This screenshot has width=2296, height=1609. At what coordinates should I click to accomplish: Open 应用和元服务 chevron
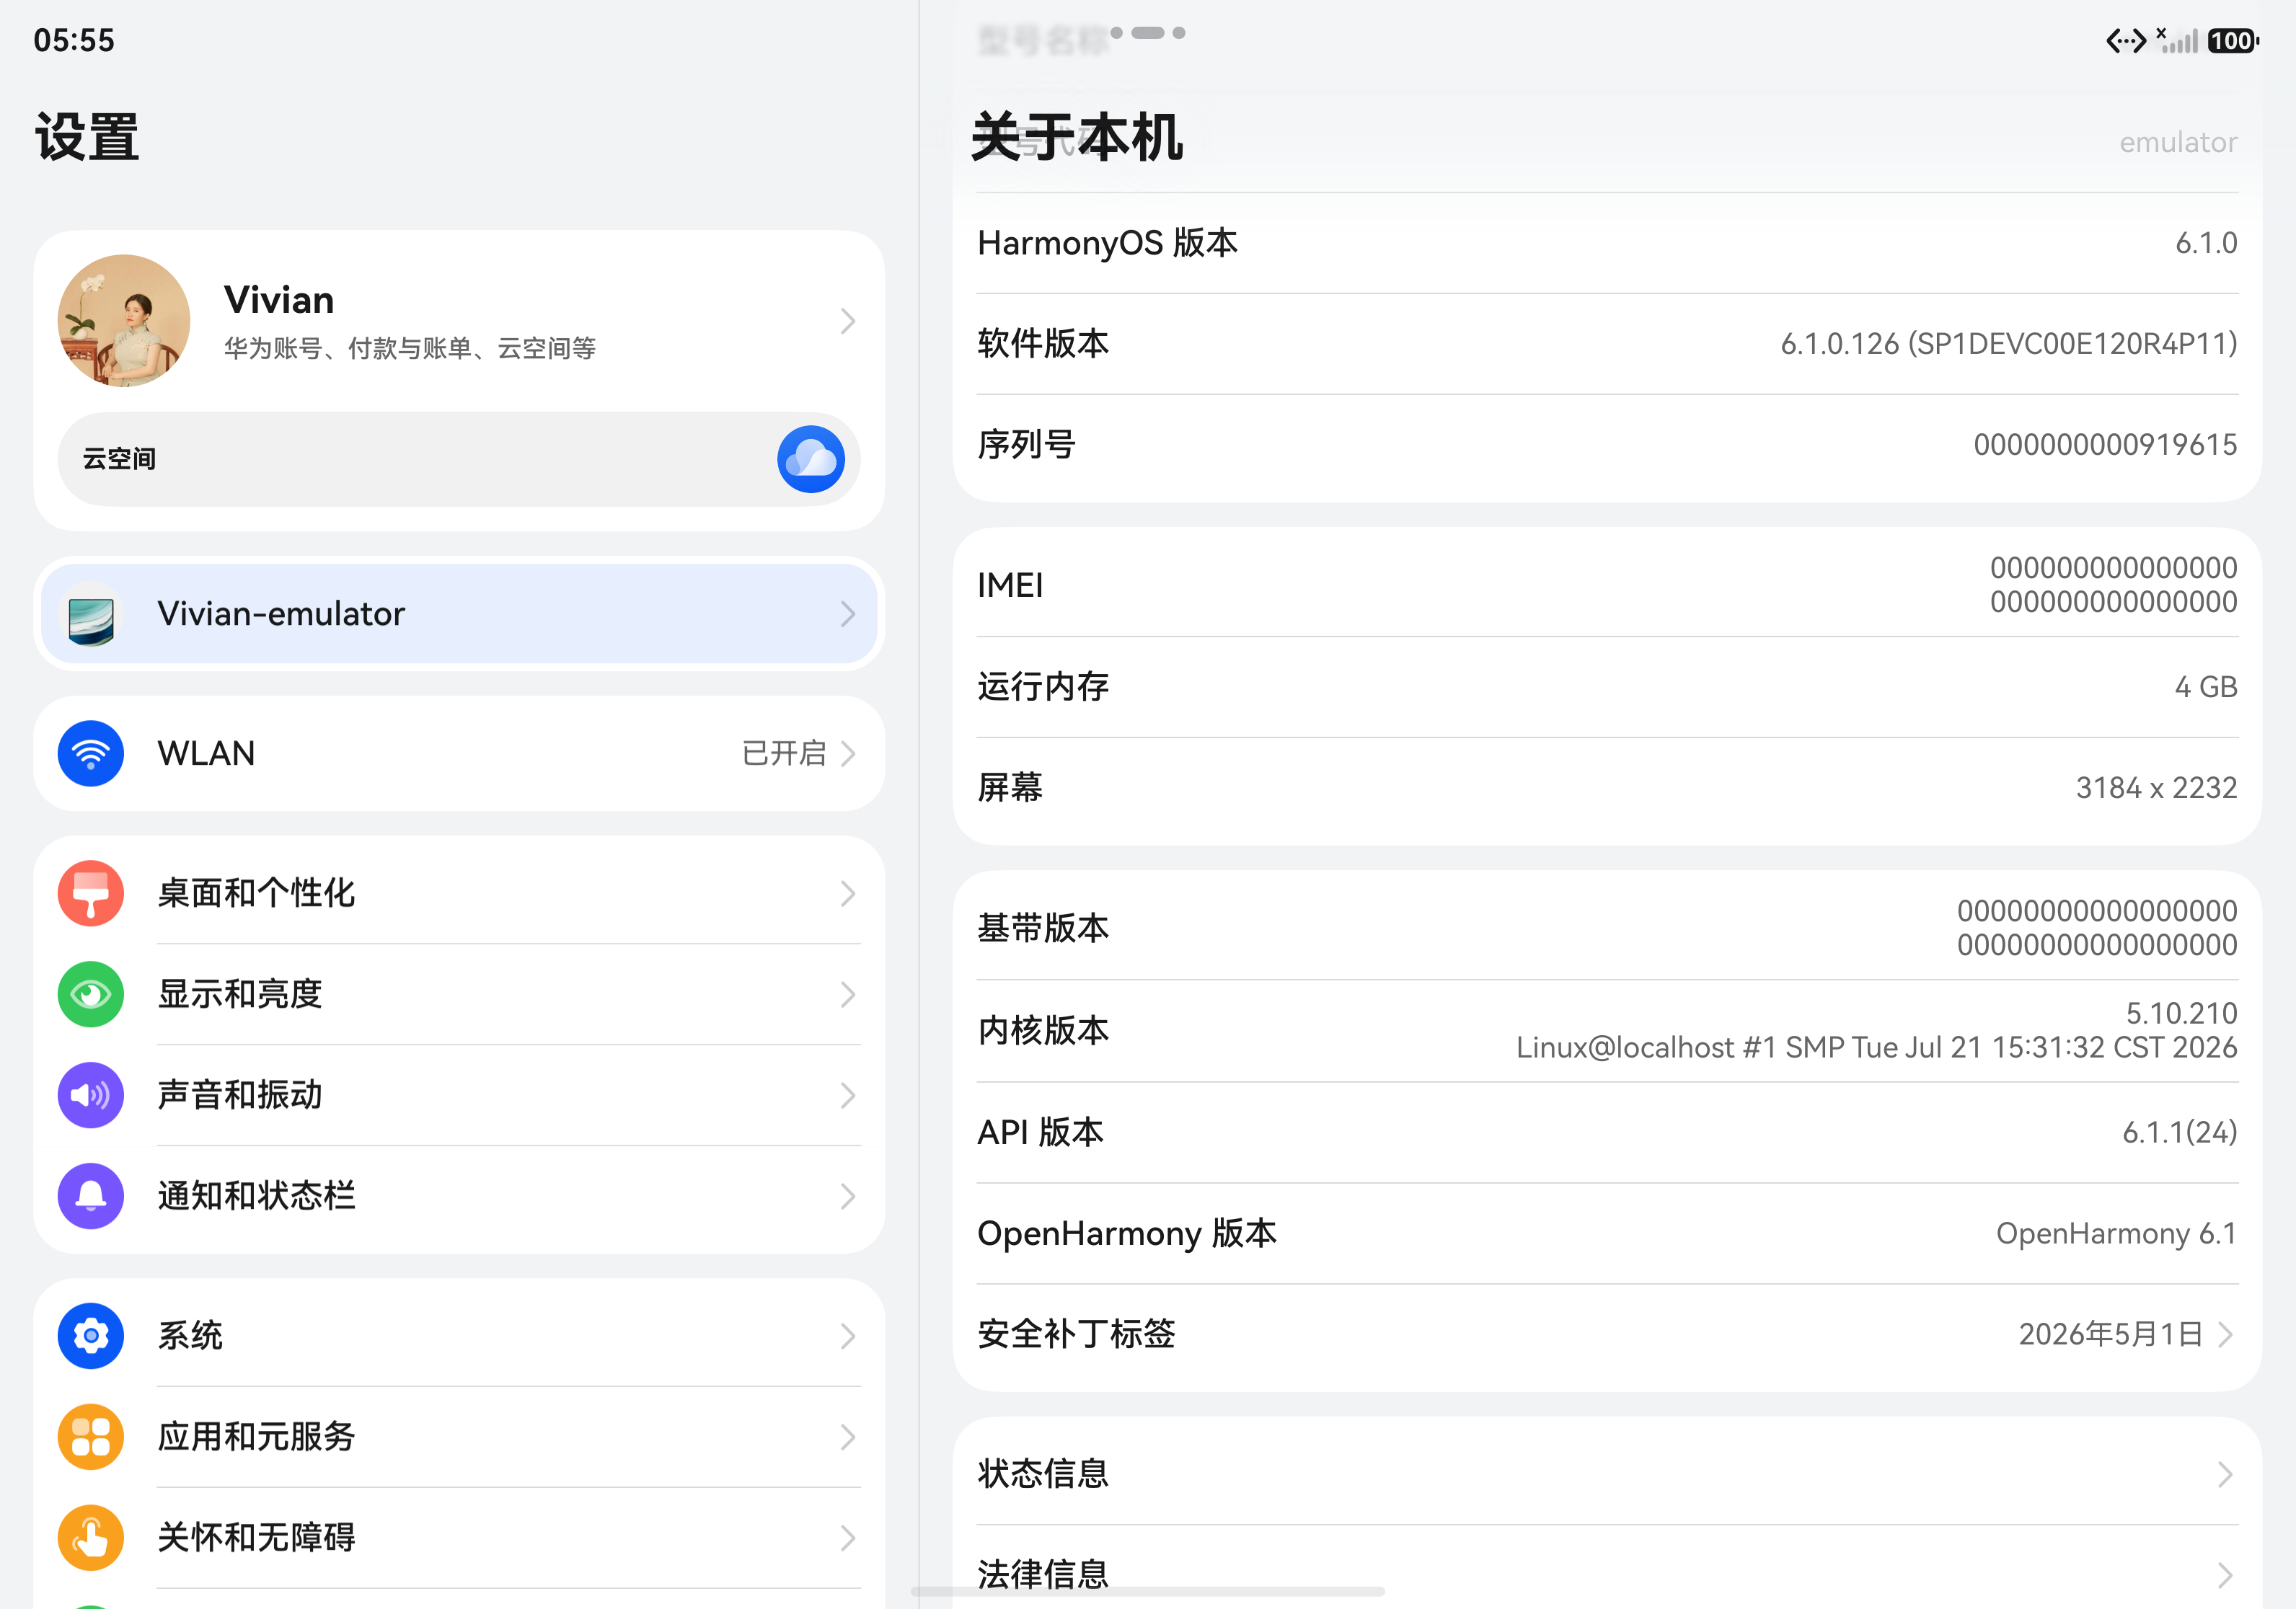(x=848, y=1437)
